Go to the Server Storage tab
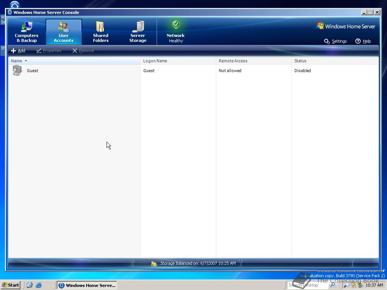The image size is (387, 290). tap(138, 32)
